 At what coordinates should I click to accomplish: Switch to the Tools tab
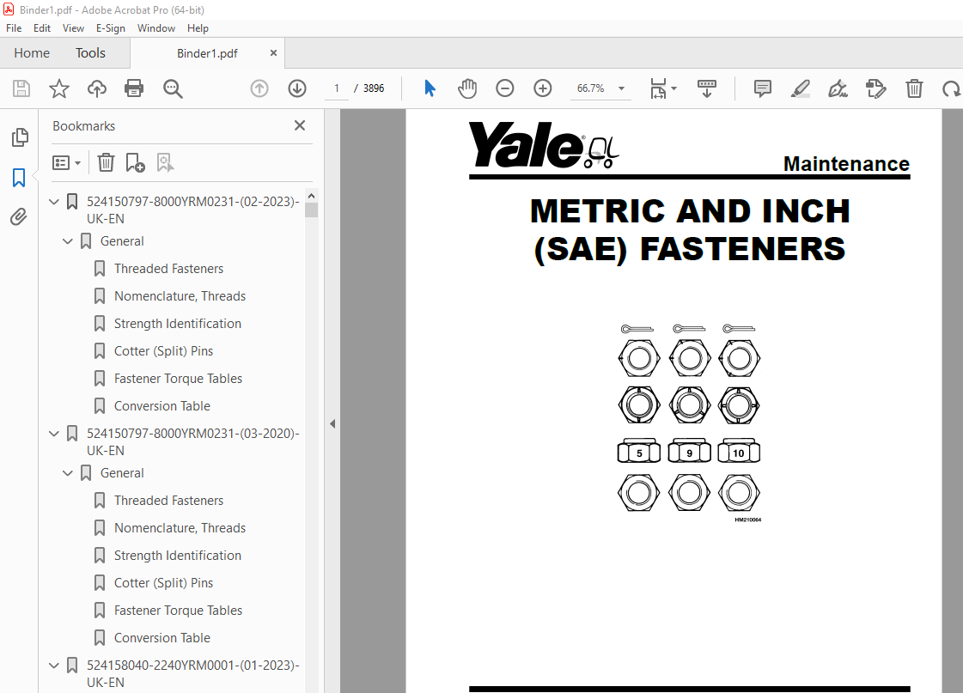coord(90,52)
